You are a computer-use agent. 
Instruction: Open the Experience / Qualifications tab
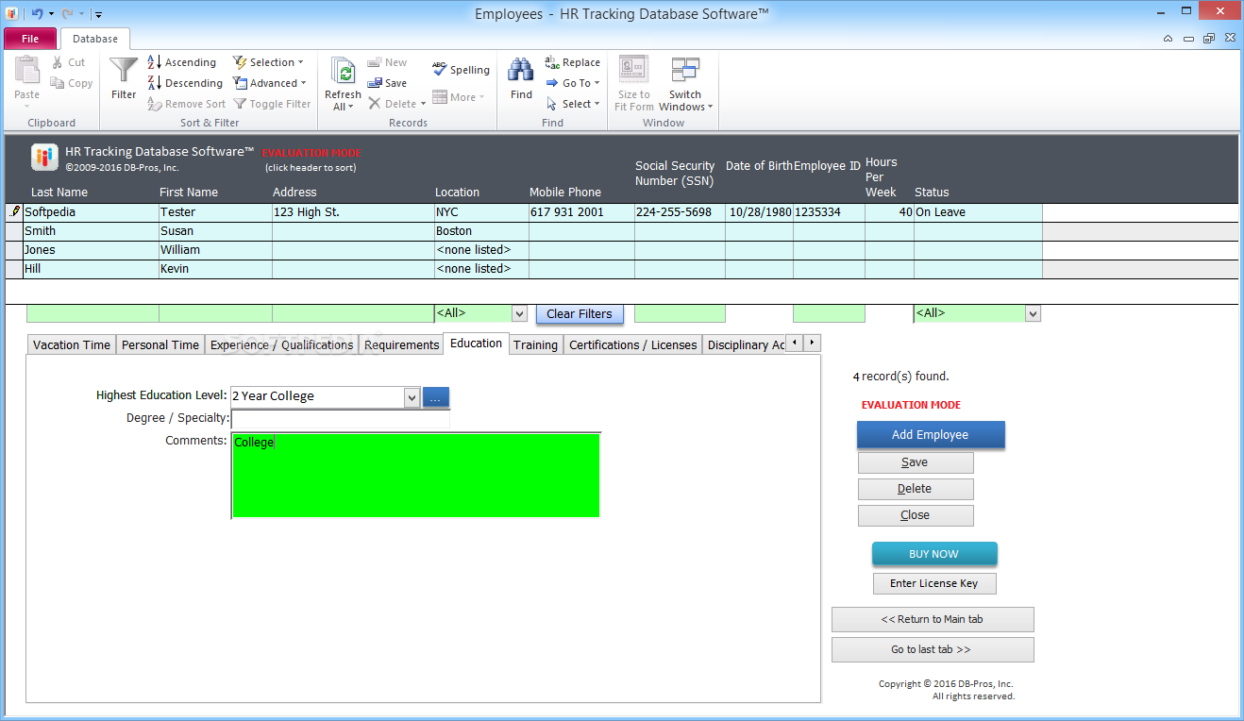pos(281,344)
